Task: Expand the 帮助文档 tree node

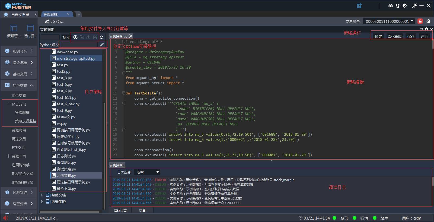Action: (x=42, y=195)
